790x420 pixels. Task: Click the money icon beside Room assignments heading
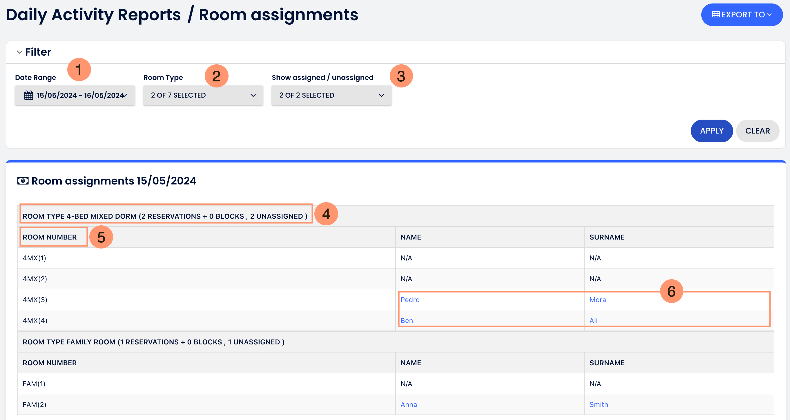coord(23,181)
